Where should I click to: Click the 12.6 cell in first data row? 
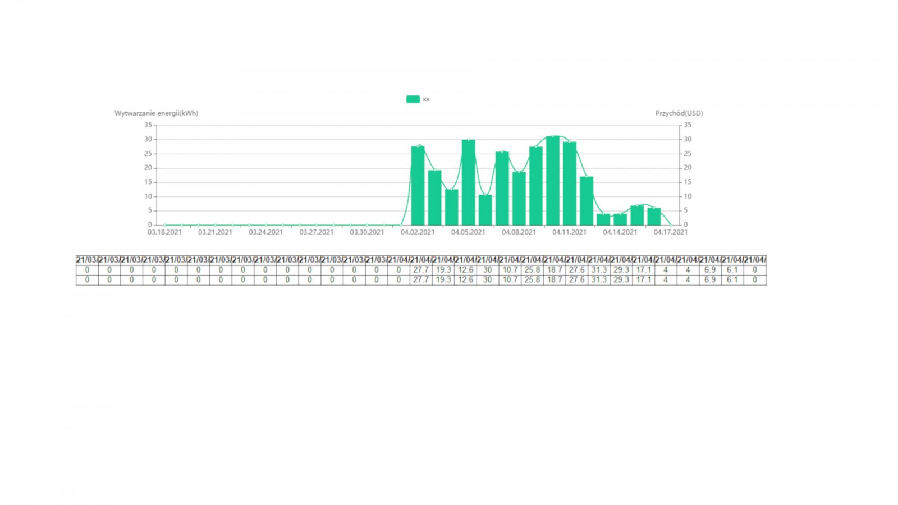pos(465,270)
